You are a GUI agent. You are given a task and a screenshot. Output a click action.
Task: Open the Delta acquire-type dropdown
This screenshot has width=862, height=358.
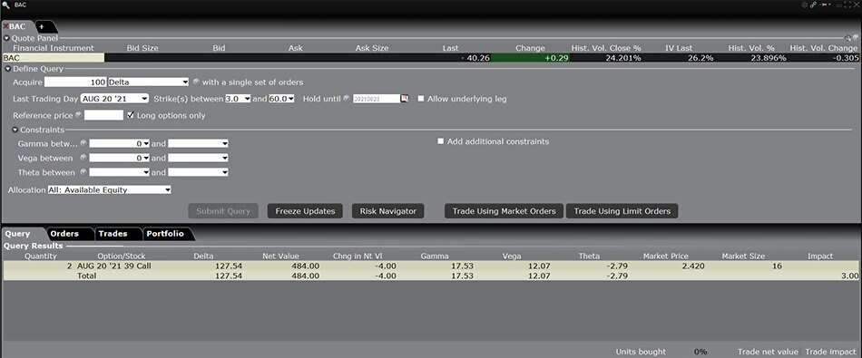pyautogui.click(x=149, y=82)
